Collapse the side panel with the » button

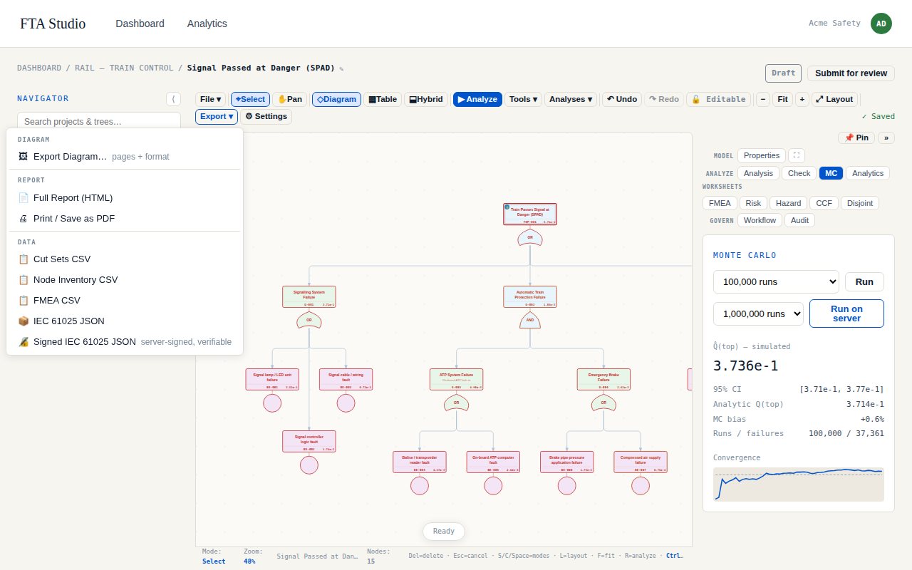tap(886, 138)
